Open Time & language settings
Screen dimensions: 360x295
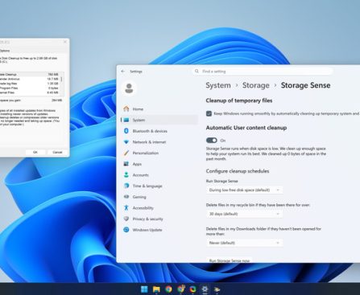(159, 186)
